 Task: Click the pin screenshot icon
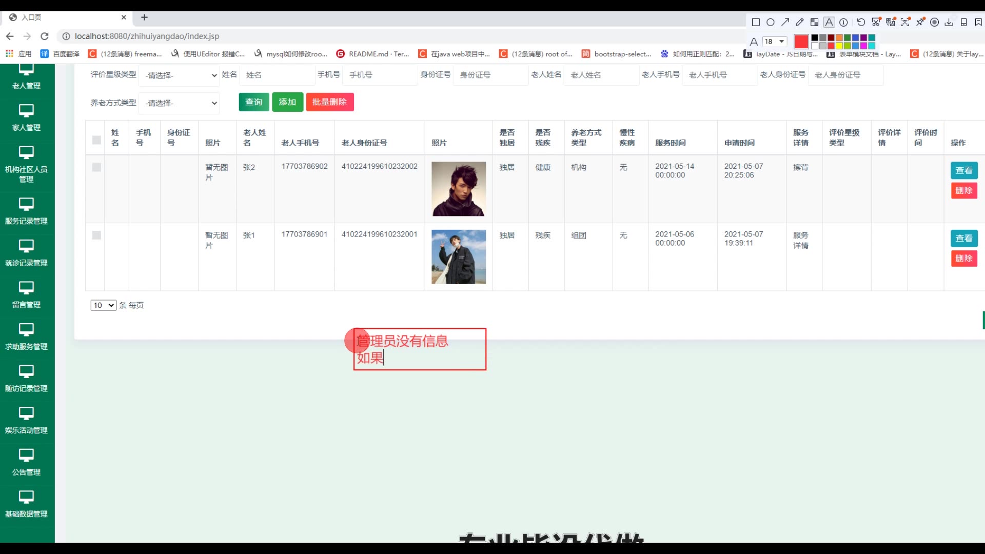920,22
